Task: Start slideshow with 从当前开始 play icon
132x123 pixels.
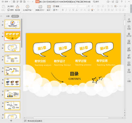Action: point(27,7)
